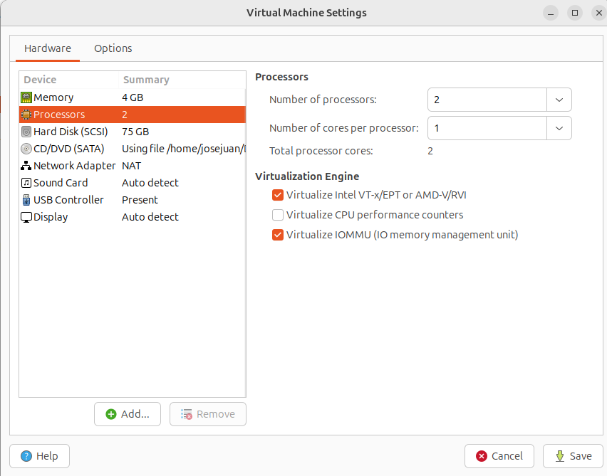Open the Number of processors dropdown

pyautogui.click(x=559, y=100)
